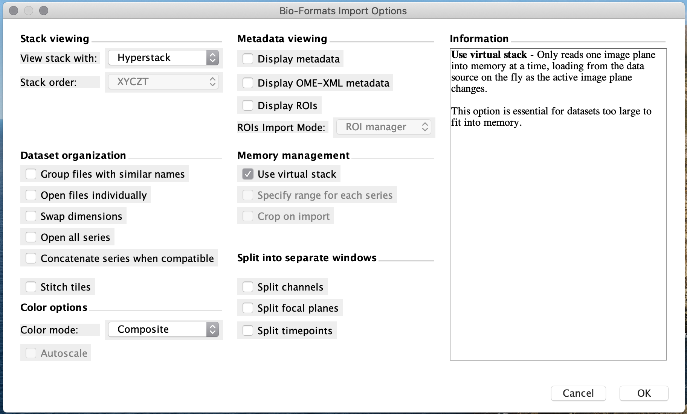
Task: Open the View stack with Hyperstack dropdown
Action: tap(163, 58)
